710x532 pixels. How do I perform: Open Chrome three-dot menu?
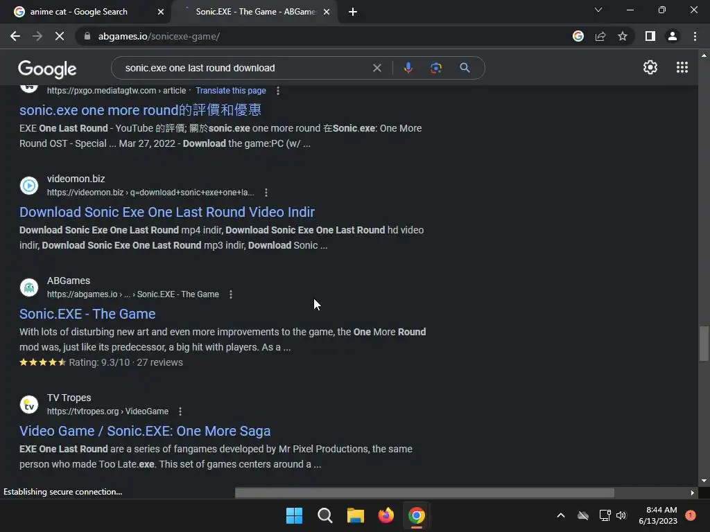(695, 36)
